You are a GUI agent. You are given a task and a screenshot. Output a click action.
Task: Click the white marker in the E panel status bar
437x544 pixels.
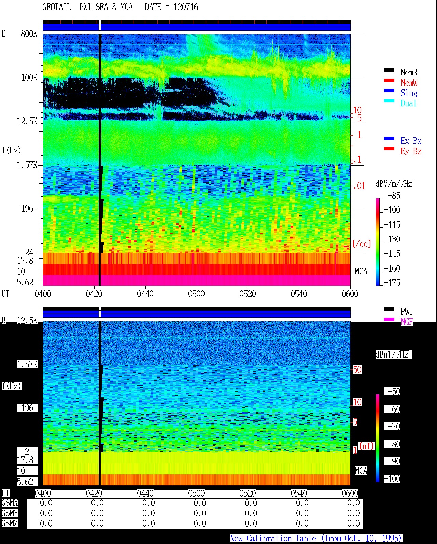click(100, 26)
